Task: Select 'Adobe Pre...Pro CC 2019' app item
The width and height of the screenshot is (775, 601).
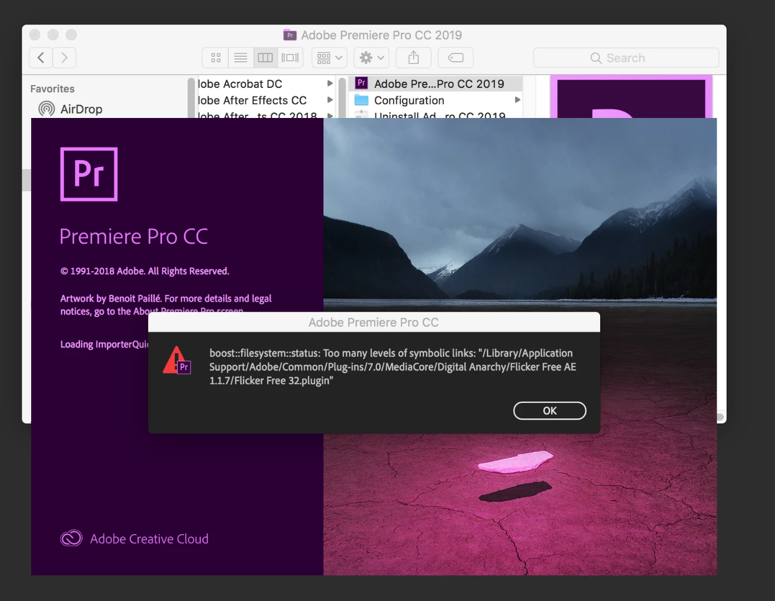Action: [x=436, y=84]
